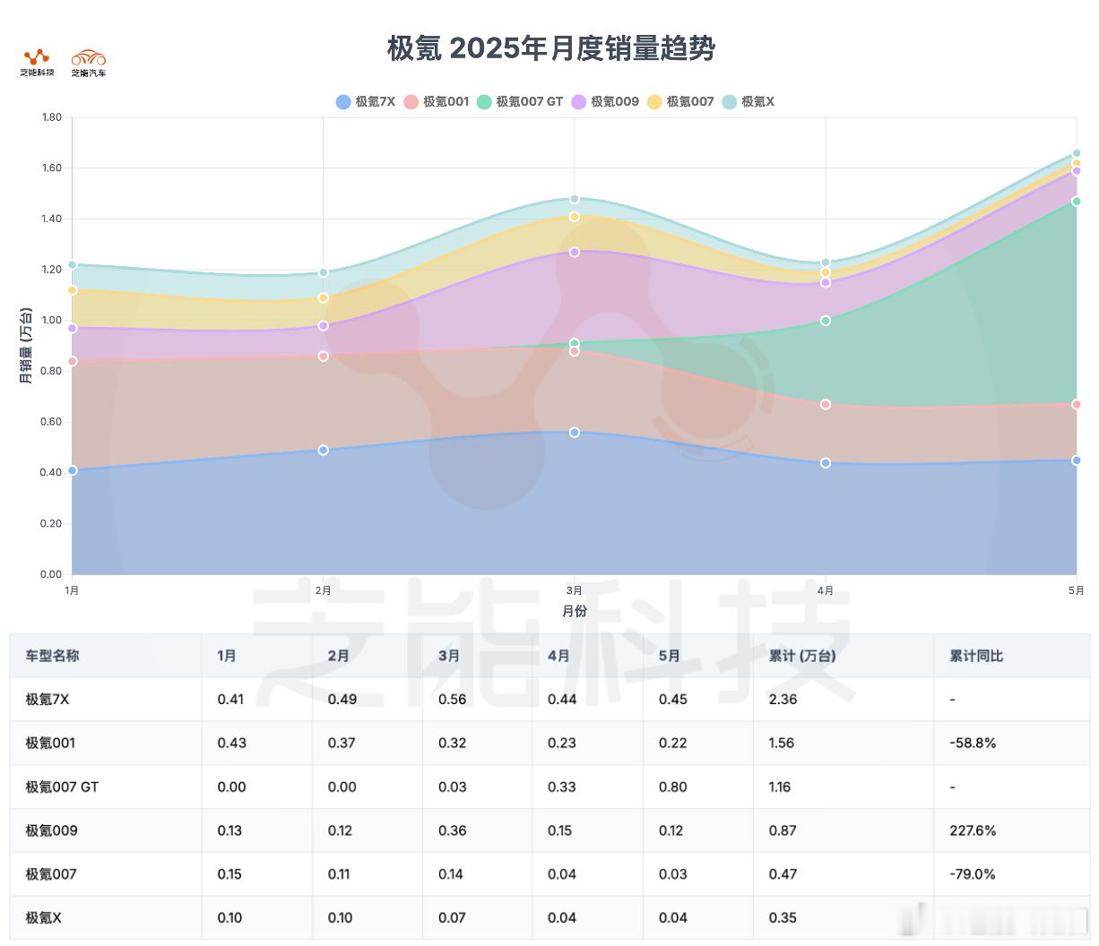1099x946 pixels.
Task: Click the 极氪X 3月 value 0.07
Action: point(452,917)
